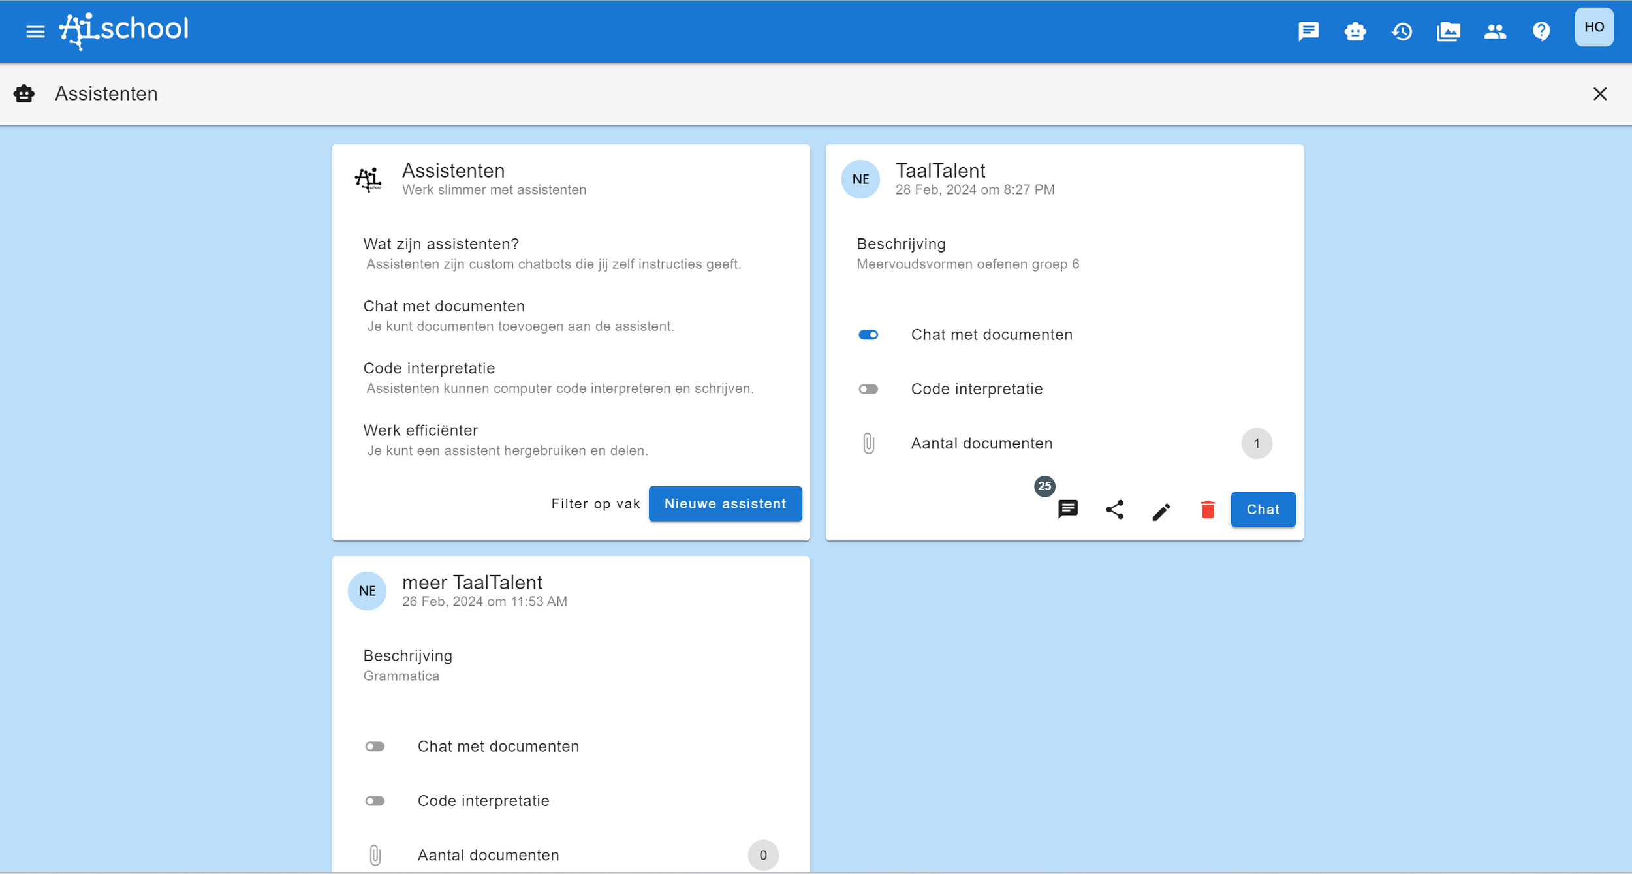Click document count badge 0 on meer TaalTalent
This screenshot has height=874, width=1632.
click(x=763, y=856)
